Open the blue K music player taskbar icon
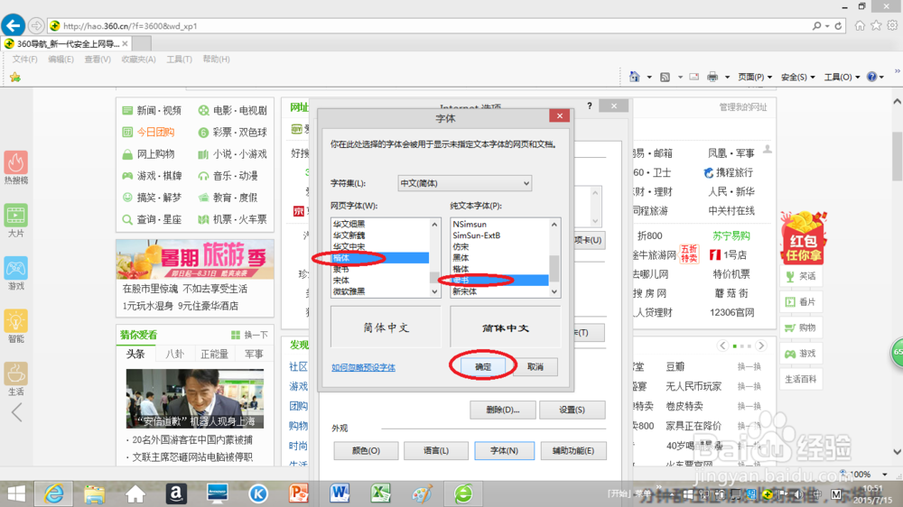Screen dimensions: 903x507 pyautogui.click(x=258, y=493)
